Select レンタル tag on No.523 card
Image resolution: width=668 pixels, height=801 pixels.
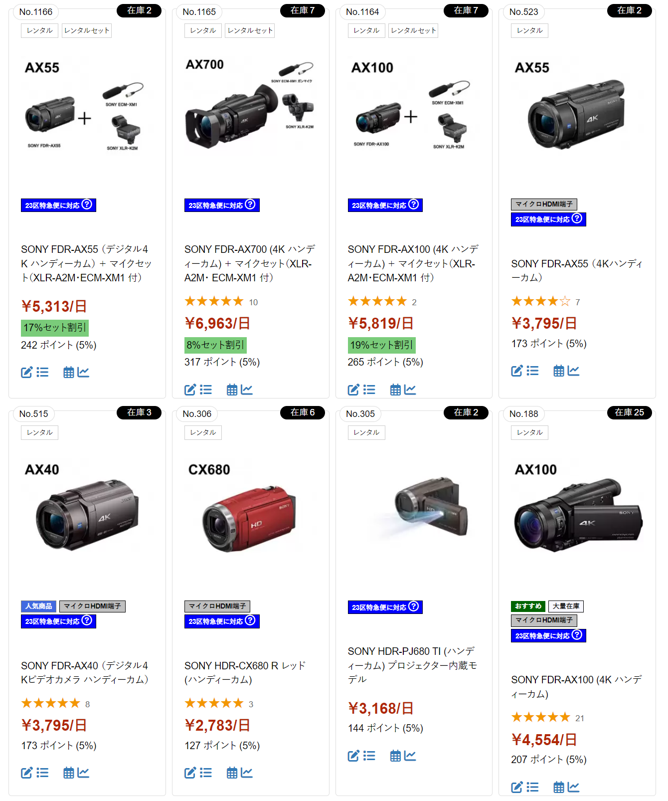[x=529, y=30]
